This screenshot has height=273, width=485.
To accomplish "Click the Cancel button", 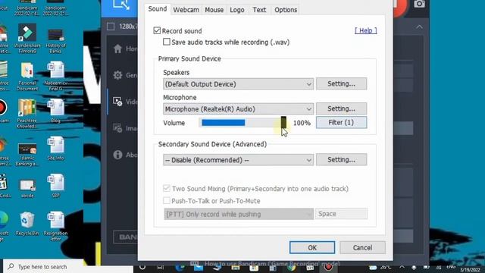I will pyautogui.click(x=362, y=248).
